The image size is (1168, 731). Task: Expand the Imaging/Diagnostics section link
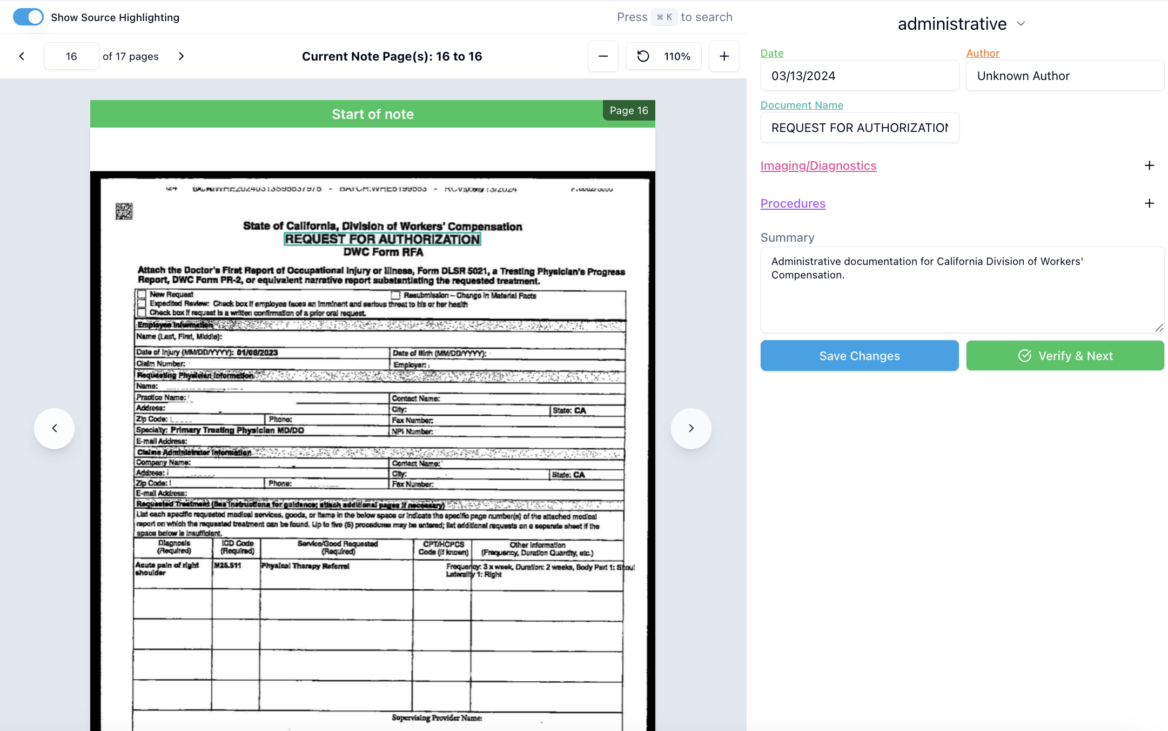pyautogui.click(x=818, y=165)
